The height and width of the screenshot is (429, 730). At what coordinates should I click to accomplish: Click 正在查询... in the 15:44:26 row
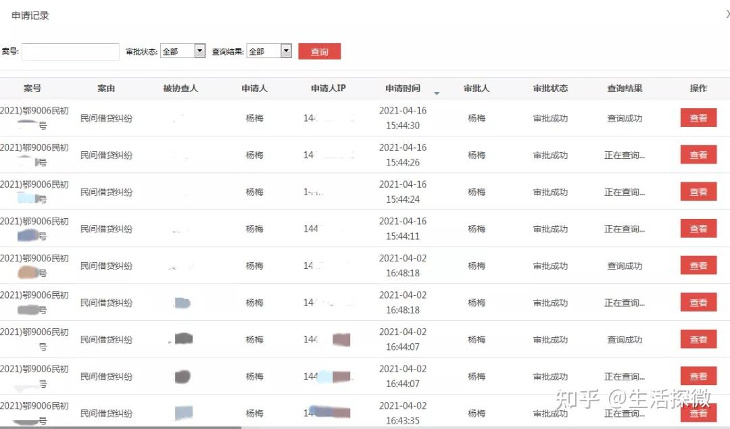(x=625, y=155)
